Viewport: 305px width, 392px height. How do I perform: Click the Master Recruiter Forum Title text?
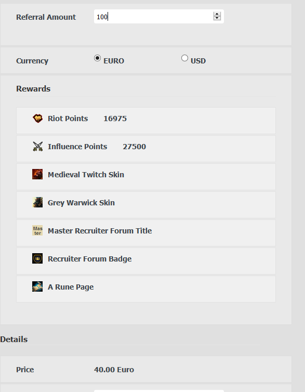tap(100, 231)
